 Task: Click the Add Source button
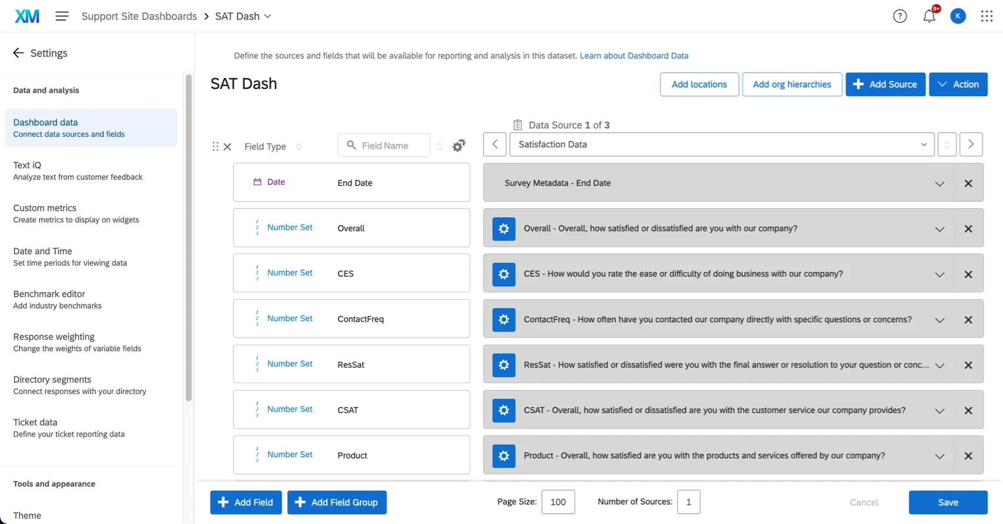(x=885, y=84)
